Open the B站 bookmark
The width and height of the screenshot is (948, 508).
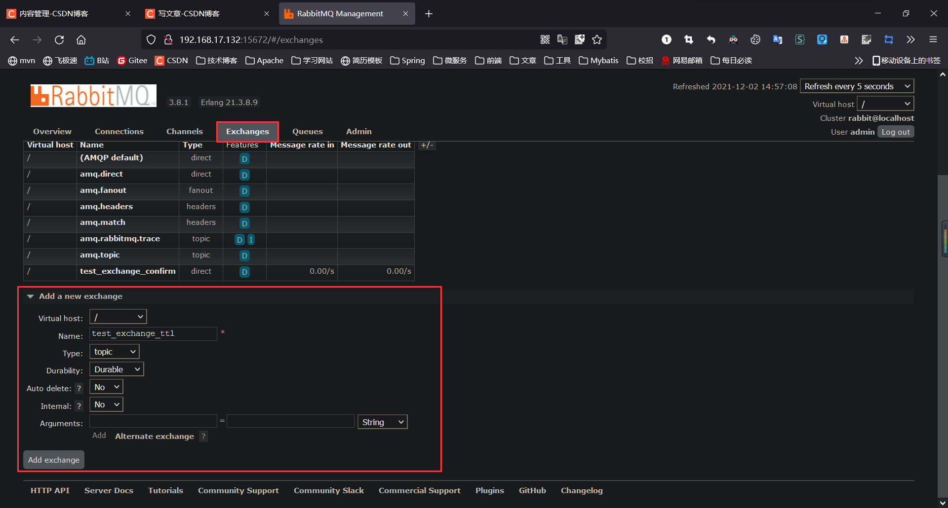(97, 61)
